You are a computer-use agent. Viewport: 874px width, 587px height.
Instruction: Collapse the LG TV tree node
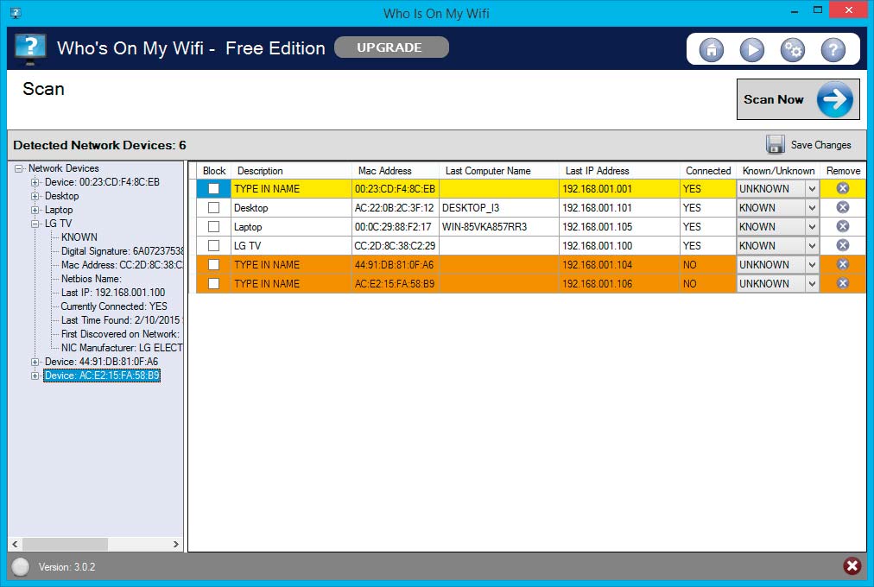point(35,224)
